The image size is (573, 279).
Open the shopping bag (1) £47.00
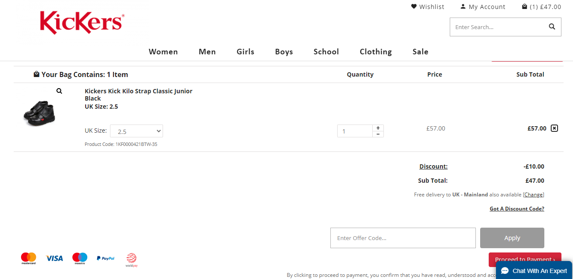click(541, 7)
